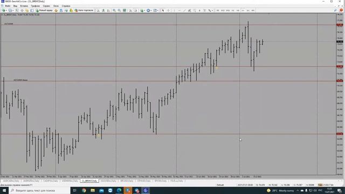Select the Arrows objects tool

click(210, 10)
